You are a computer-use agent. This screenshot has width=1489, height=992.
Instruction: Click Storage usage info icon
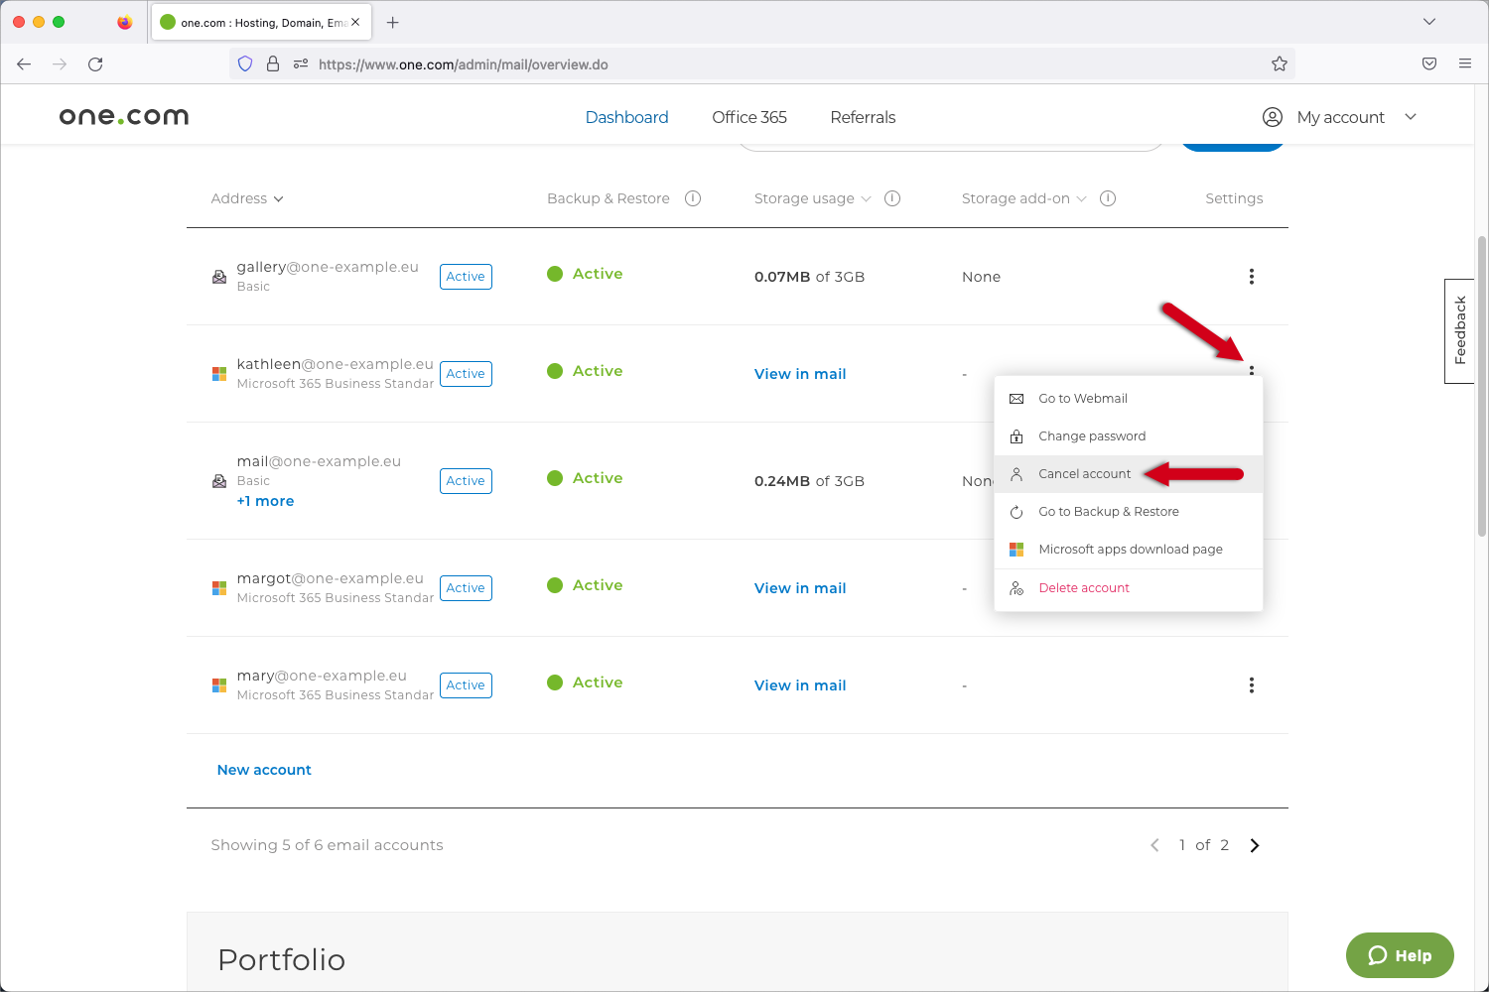(892, 198)
